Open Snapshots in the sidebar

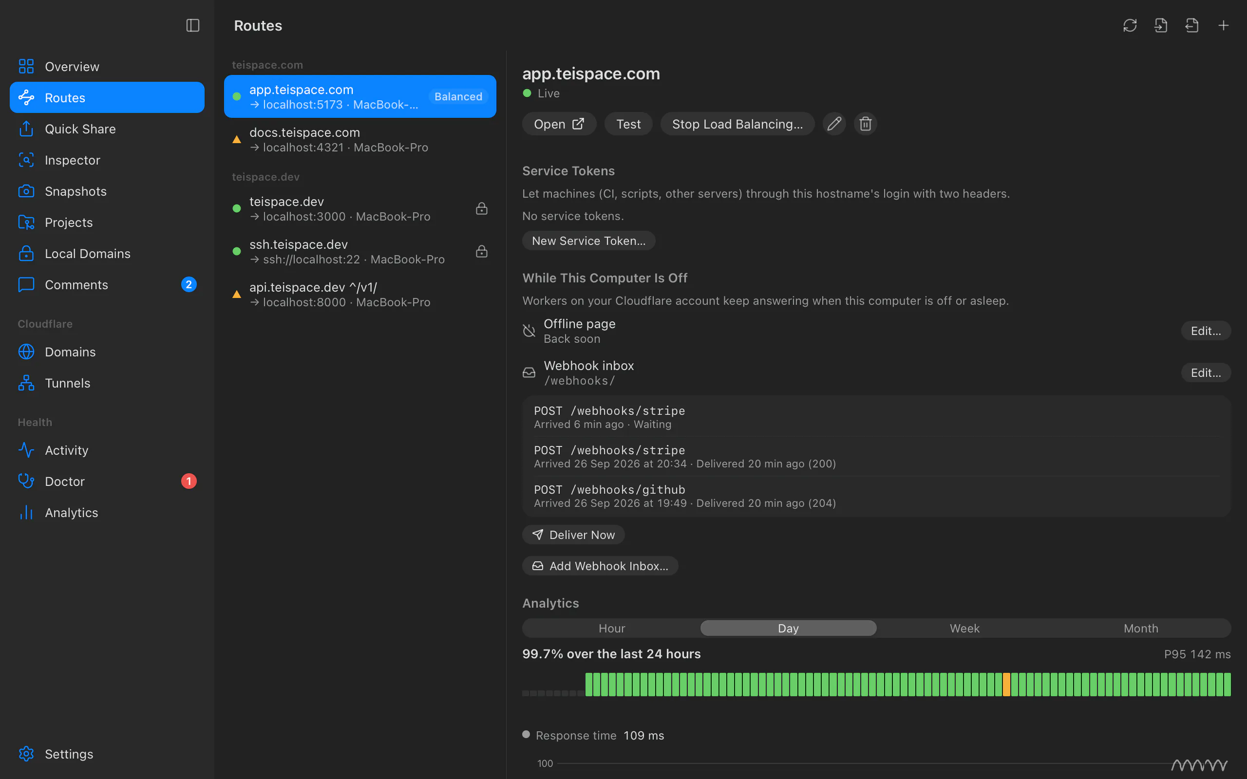coord(107,191)
